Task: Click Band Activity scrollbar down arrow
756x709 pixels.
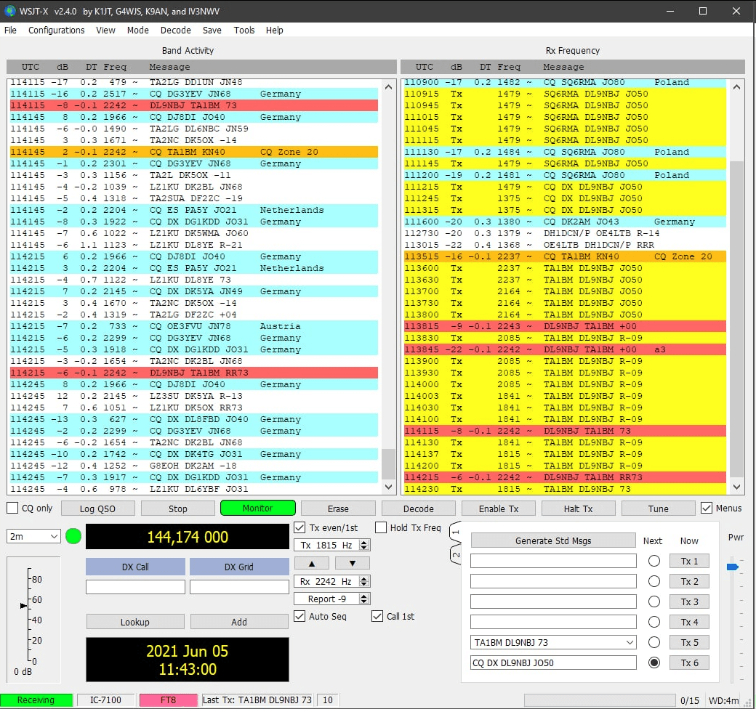Action: pos(389,487)
